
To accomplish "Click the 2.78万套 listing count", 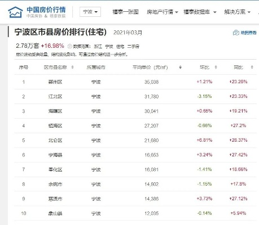I will point(28,46).
